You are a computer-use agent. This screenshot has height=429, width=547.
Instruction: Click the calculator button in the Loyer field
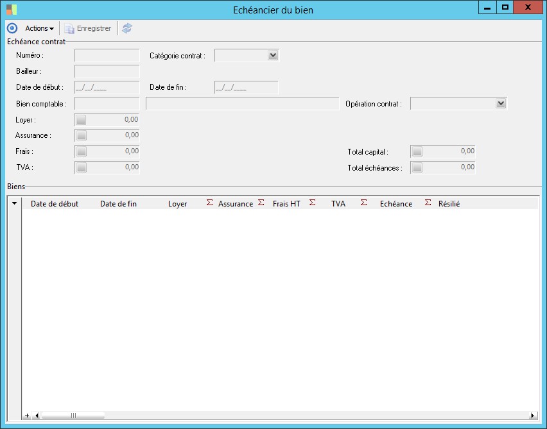click(81, 119)
